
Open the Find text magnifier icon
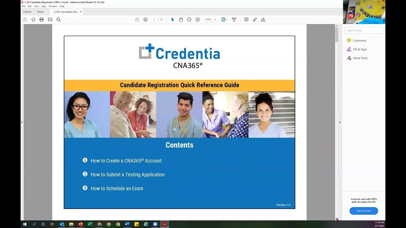(59, 20)
